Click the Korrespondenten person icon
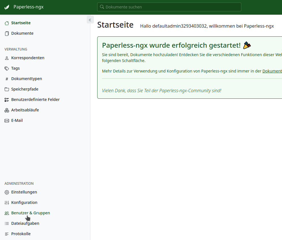282x240 pixels. tap(7, 58)
